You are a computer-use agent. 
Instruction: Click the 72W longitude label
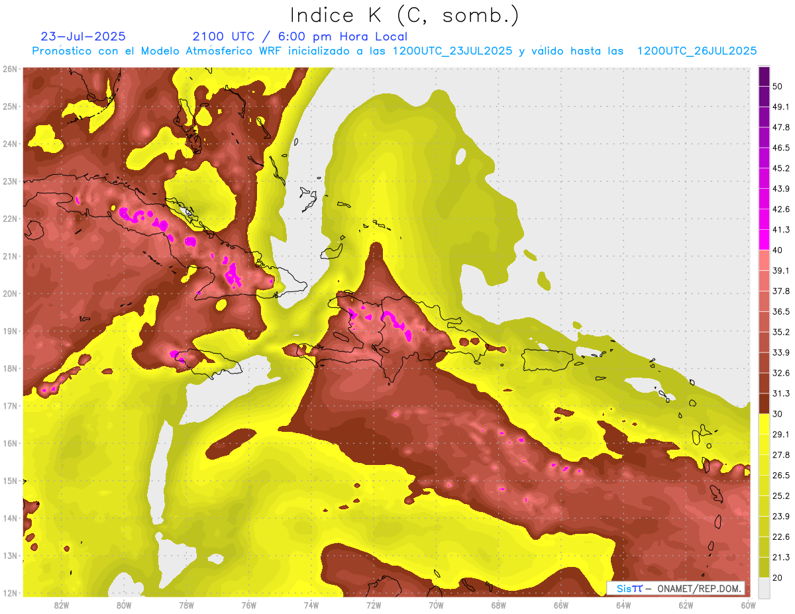pyautogui.click(x=374, y=605)
